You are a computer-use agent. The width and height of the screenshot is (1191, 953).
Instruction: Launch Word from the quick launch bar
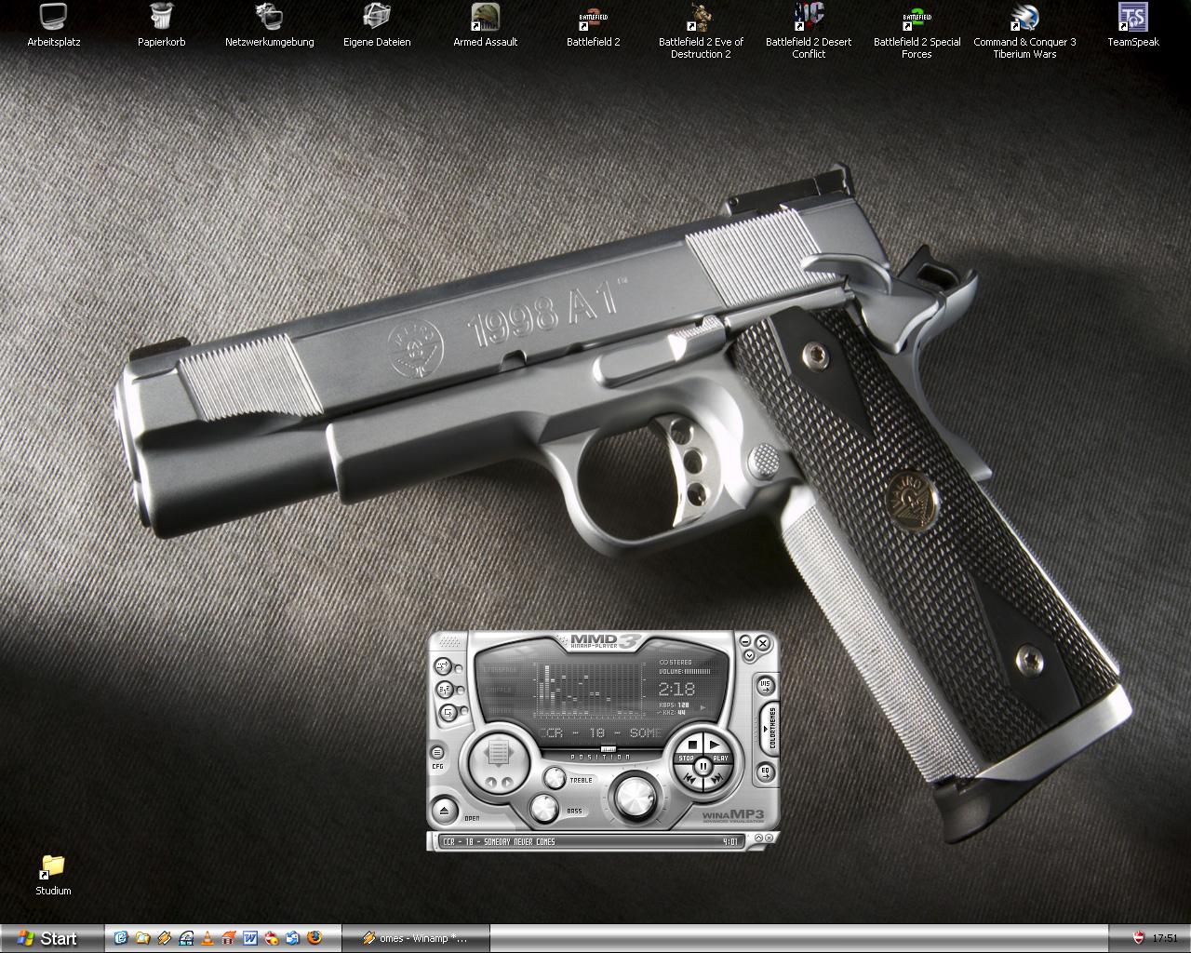[x=250, y=937]
